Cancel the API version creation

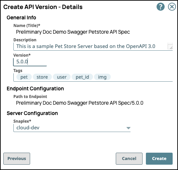(129, 159)
